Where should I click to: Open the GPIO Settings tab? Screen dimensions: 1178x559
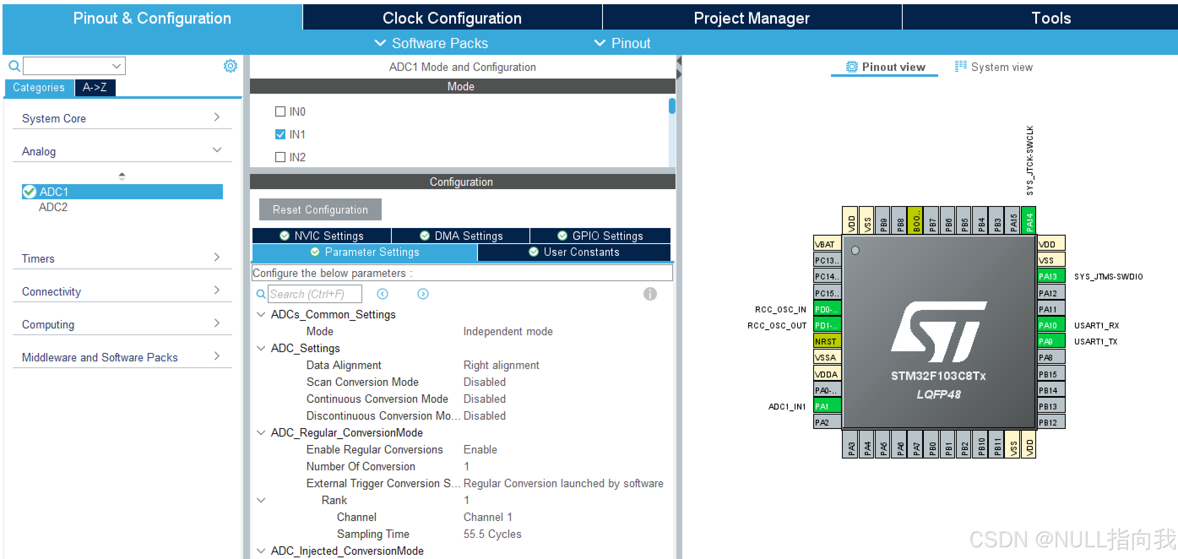tap(600, 236)
